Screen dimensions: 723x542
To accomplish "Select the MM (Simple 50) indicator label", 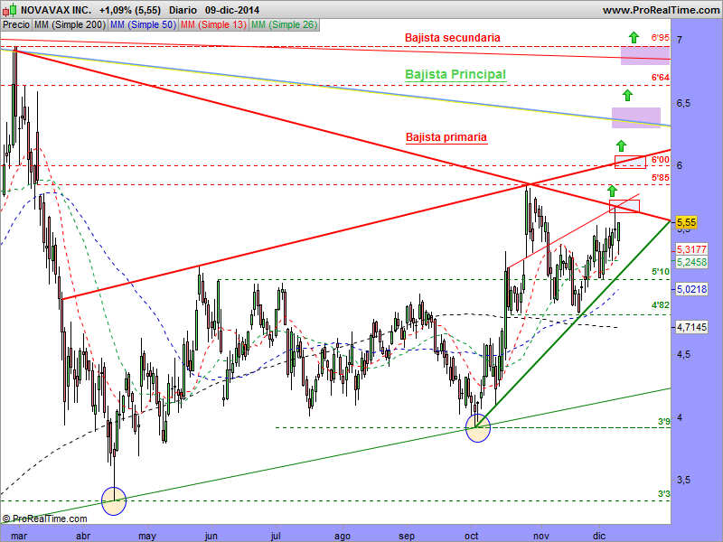I will pyautogui.click(x=143, y=25).
